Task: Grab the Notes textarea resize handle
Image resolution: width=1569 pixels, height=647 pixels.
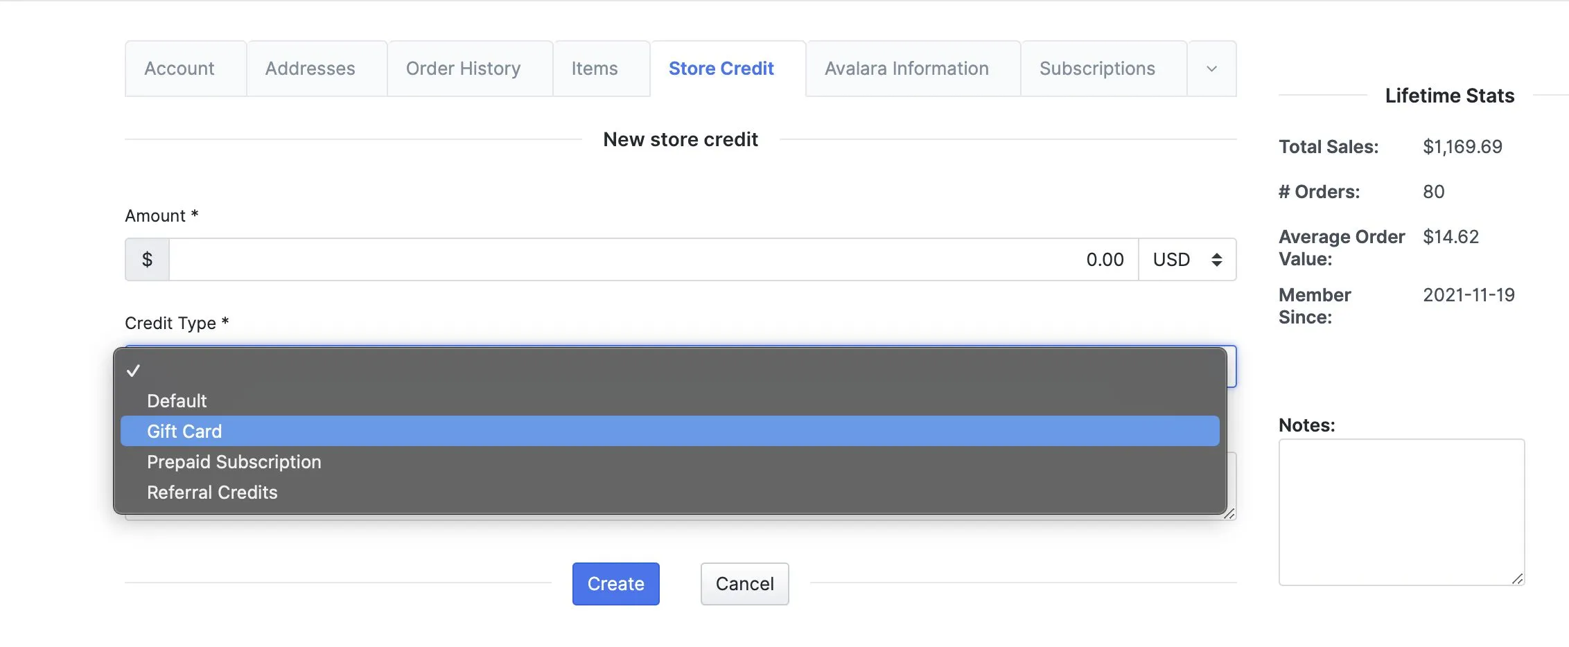Action: [1517, 578]
